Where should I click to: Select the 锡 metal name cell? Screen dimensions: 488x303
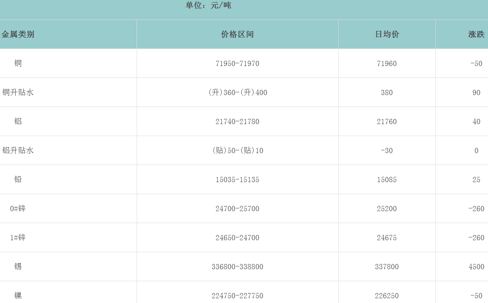18,266
